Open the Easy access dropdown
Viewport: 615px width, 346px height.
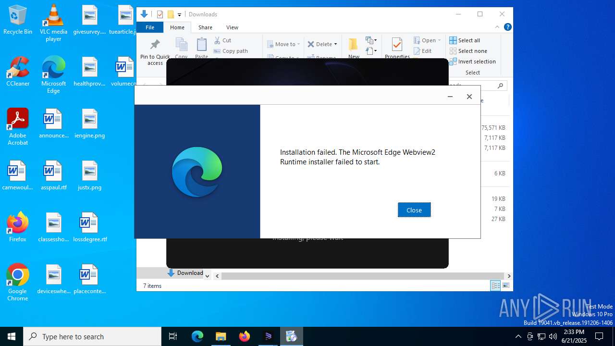tap(371, 50)
